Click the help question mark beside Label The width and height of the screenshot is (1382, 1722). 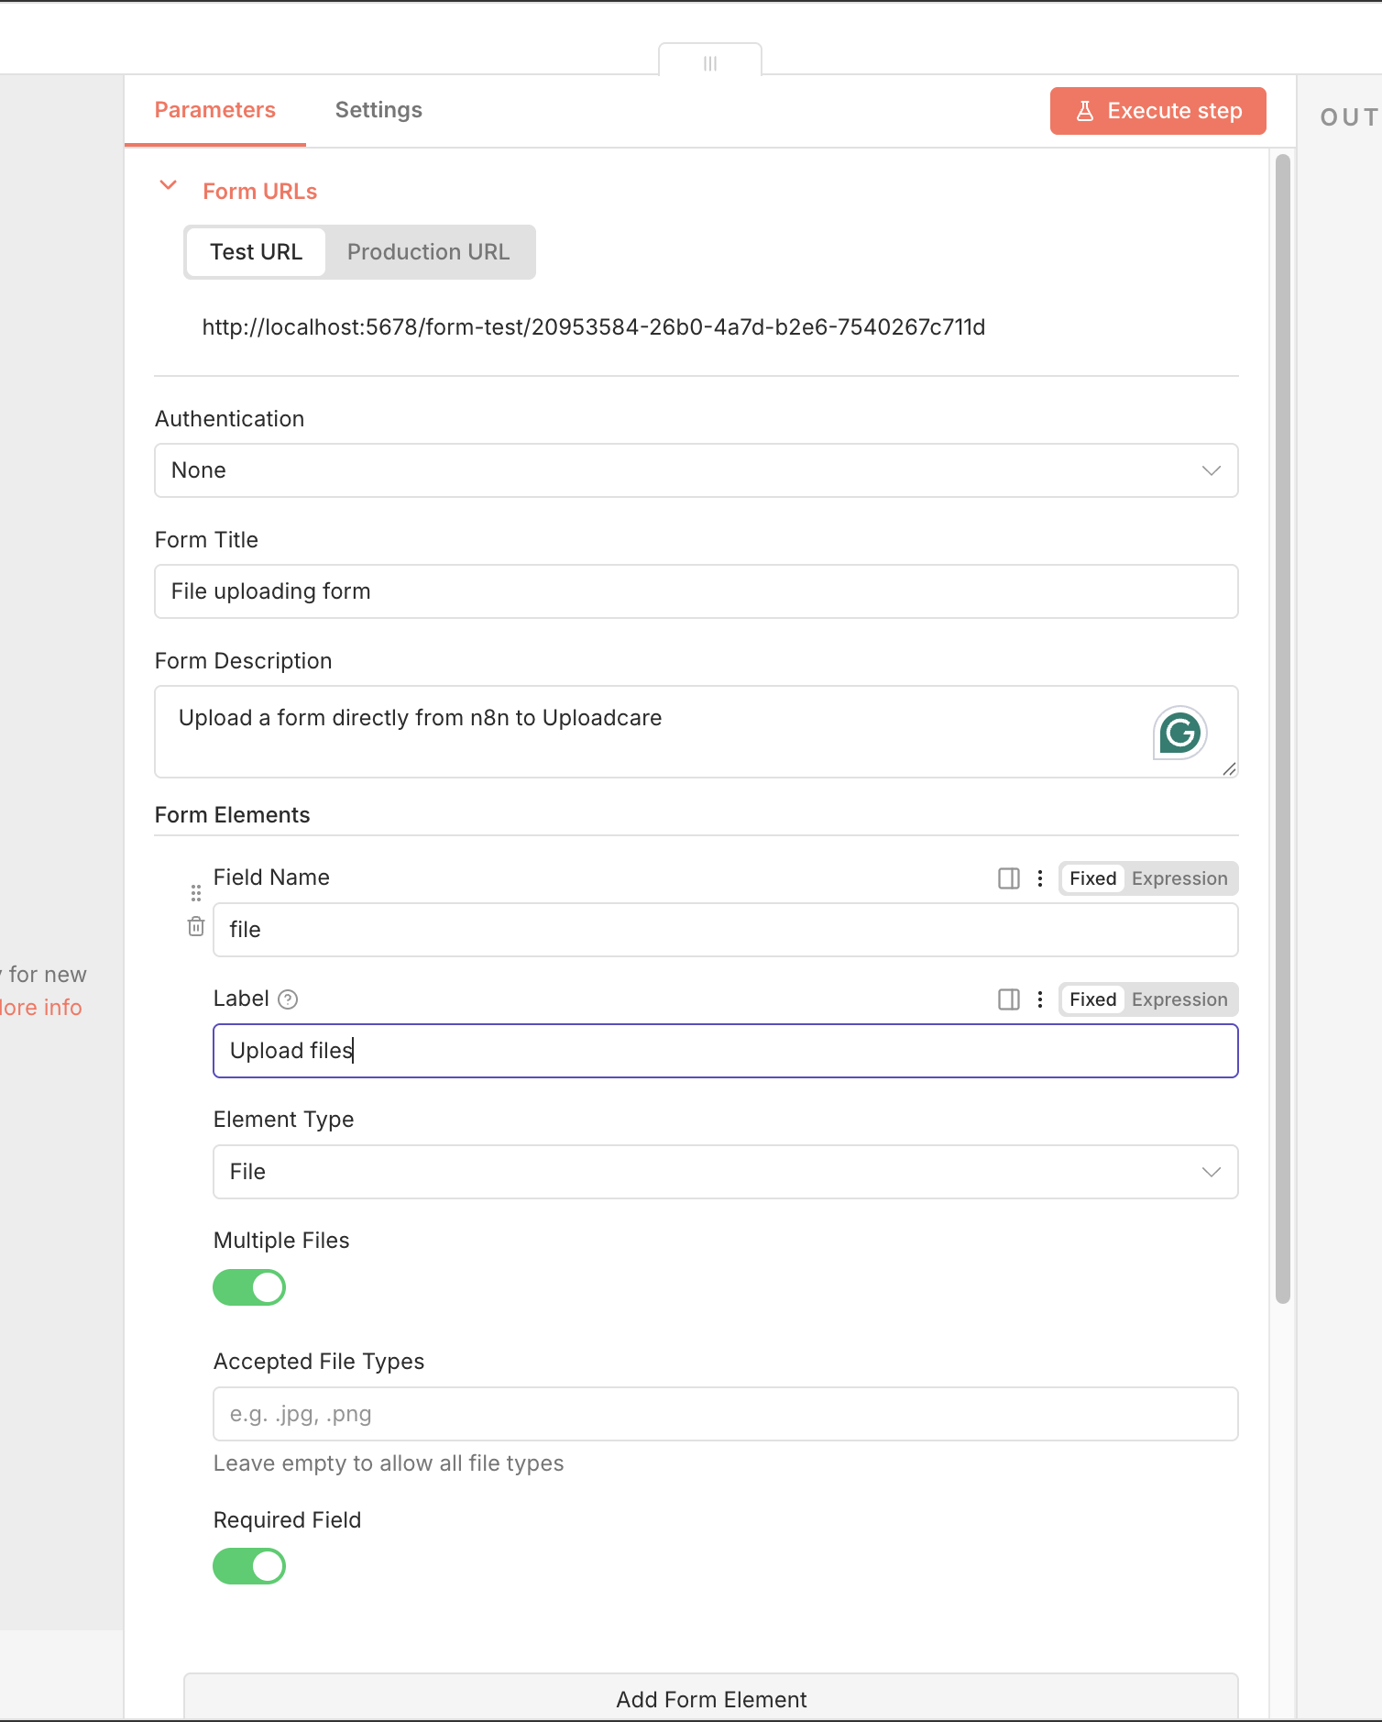[288, 999]
